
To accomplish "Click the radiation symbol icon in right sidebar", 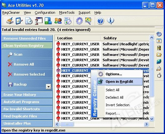I will [159, 48].
